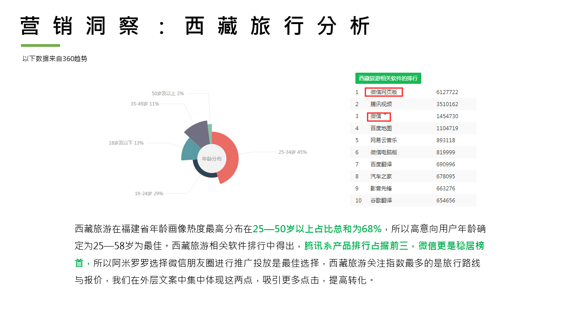Click the 以下数据来自360趋势 source note

coord(55,59)
